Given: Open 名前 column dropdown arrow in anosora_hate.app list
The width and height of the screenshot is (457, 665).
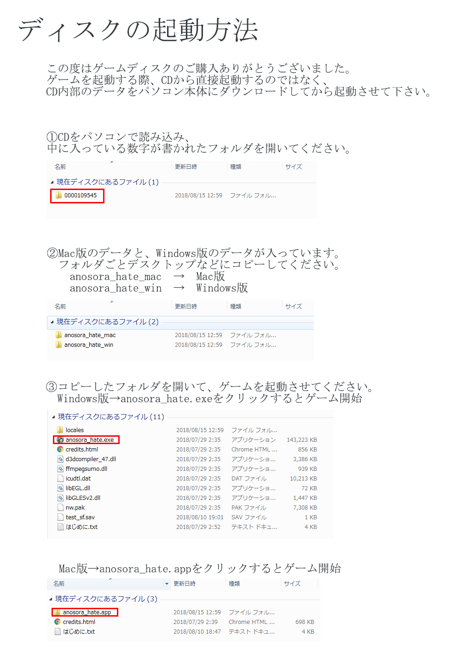Looking at the screenshot, I should click(x=167, y=584).
